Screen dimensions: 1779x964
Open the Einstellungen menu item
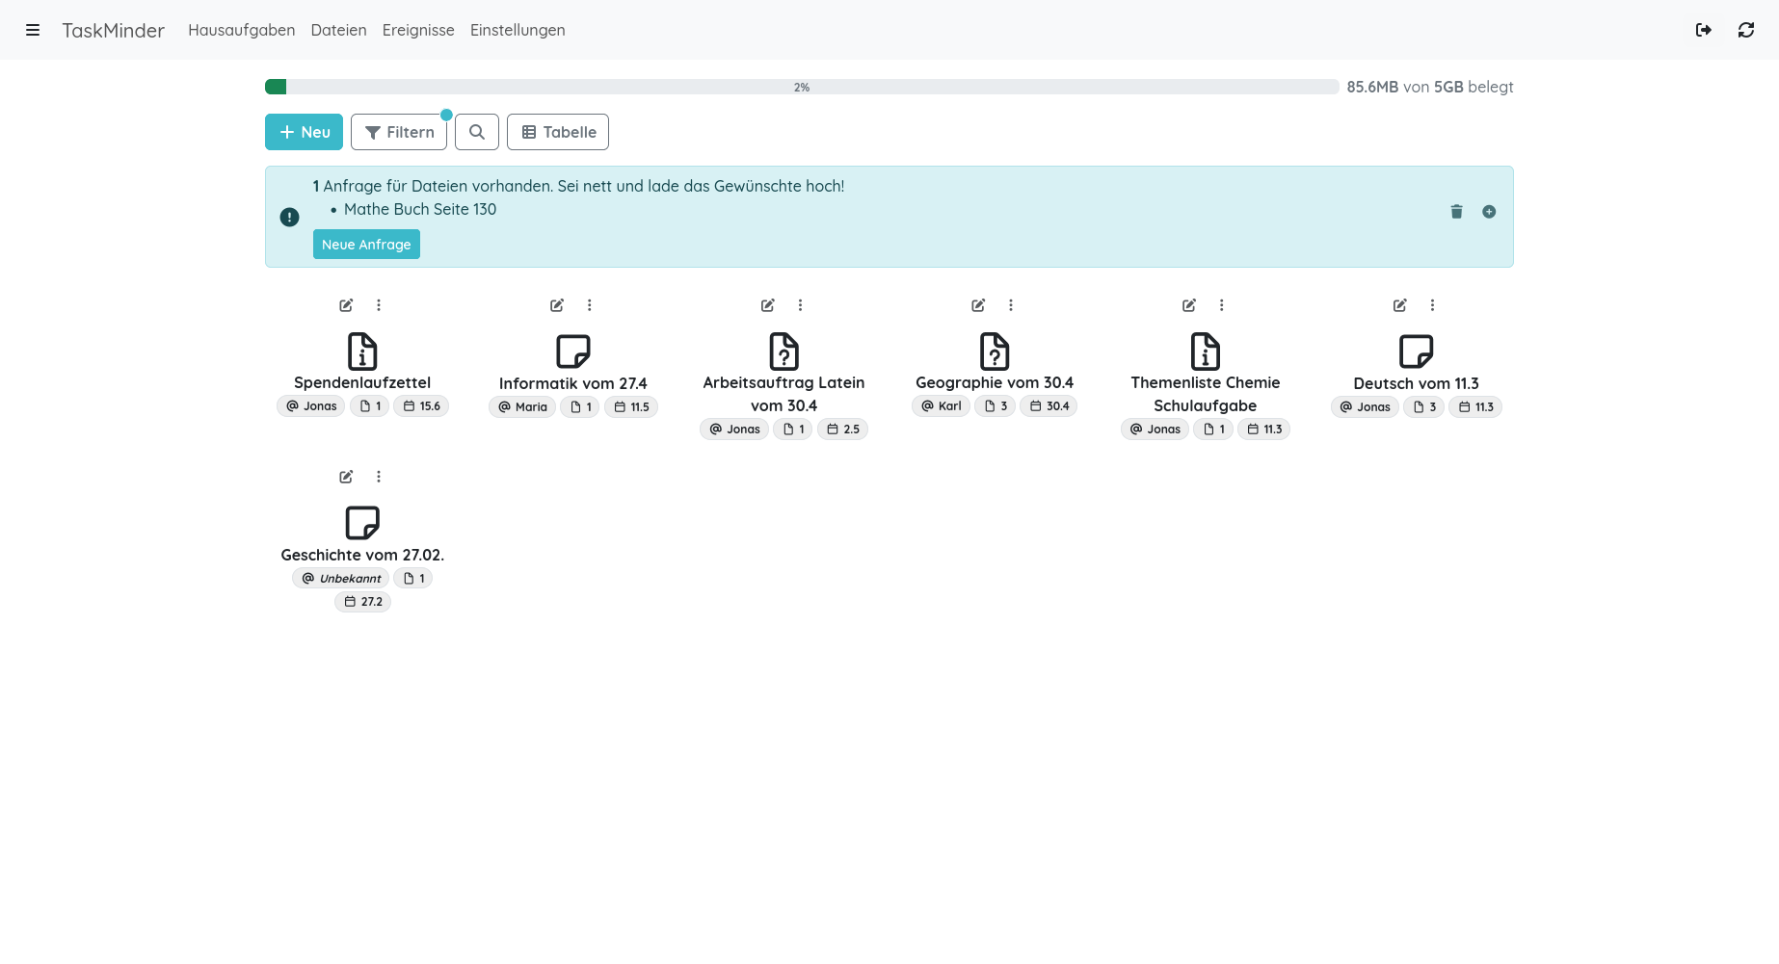pyautogui.click(x=518, y=30)
